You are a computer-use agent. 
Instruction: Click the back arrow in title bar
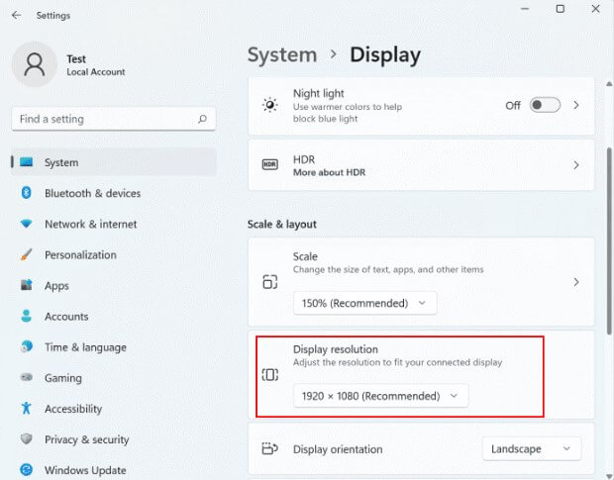coord(16,16)
